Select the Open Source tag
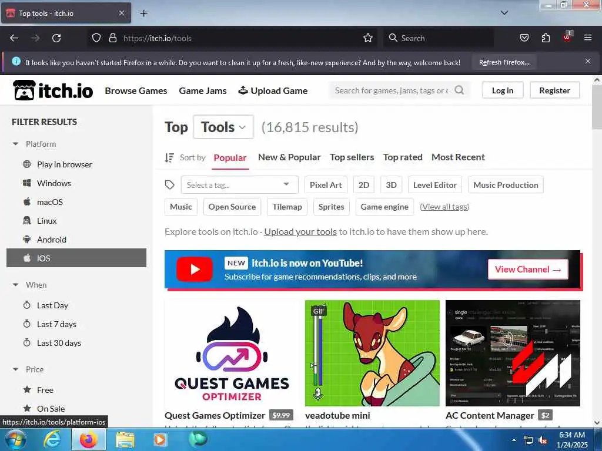 click(232, 207)
